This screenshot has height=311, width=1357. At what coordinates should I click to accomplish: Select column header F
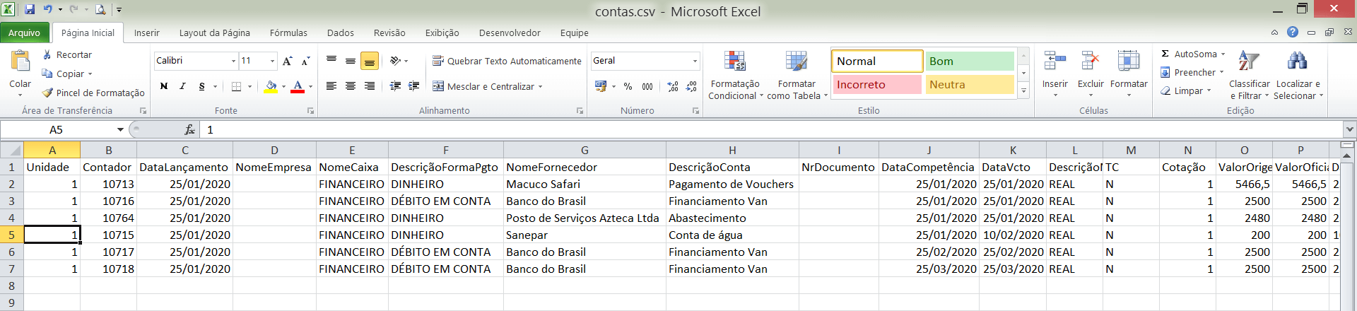click(x=446, y=150)
